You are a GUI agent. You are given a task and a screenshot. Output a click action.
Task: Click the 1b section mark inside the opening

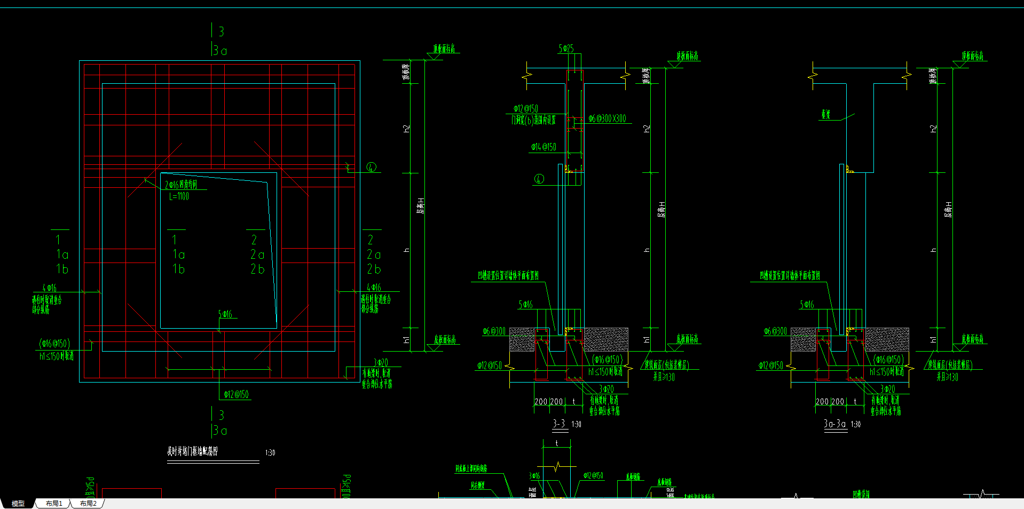178,269
